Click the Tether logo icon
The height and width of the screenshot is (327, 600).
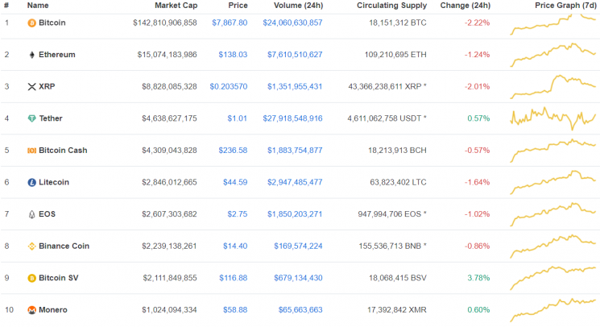coord(31,118)
